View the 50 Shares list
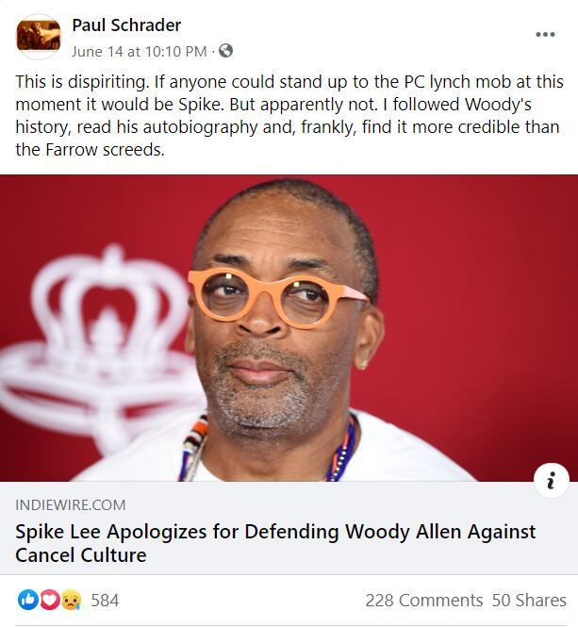Image resolution: width=578 pixels, height=627 pixels. pos(529,601)
